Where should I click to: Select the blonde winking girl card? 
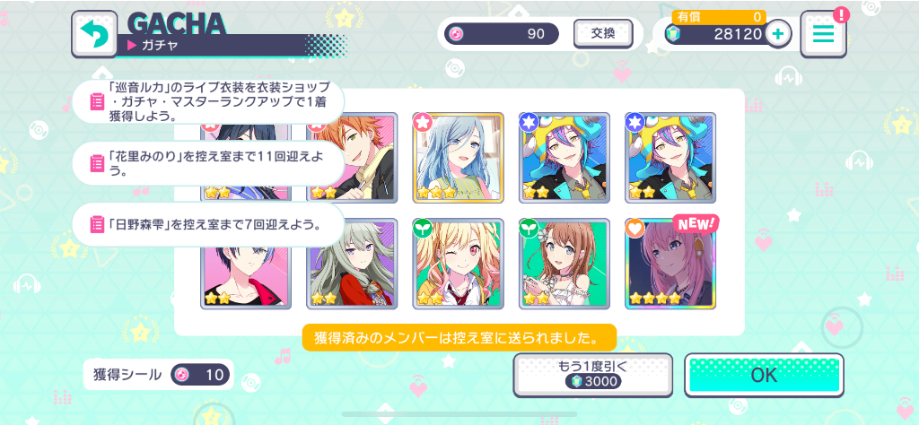459,264
